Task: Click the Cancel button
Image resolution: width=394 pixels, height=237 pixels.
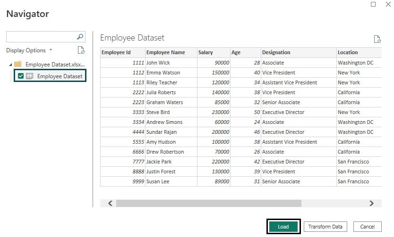Action: click(x=367, y=227)
